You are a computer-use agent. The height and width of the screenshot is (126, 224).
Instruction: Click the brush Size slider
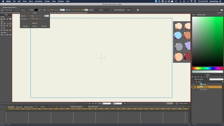(x=53, y=10)
